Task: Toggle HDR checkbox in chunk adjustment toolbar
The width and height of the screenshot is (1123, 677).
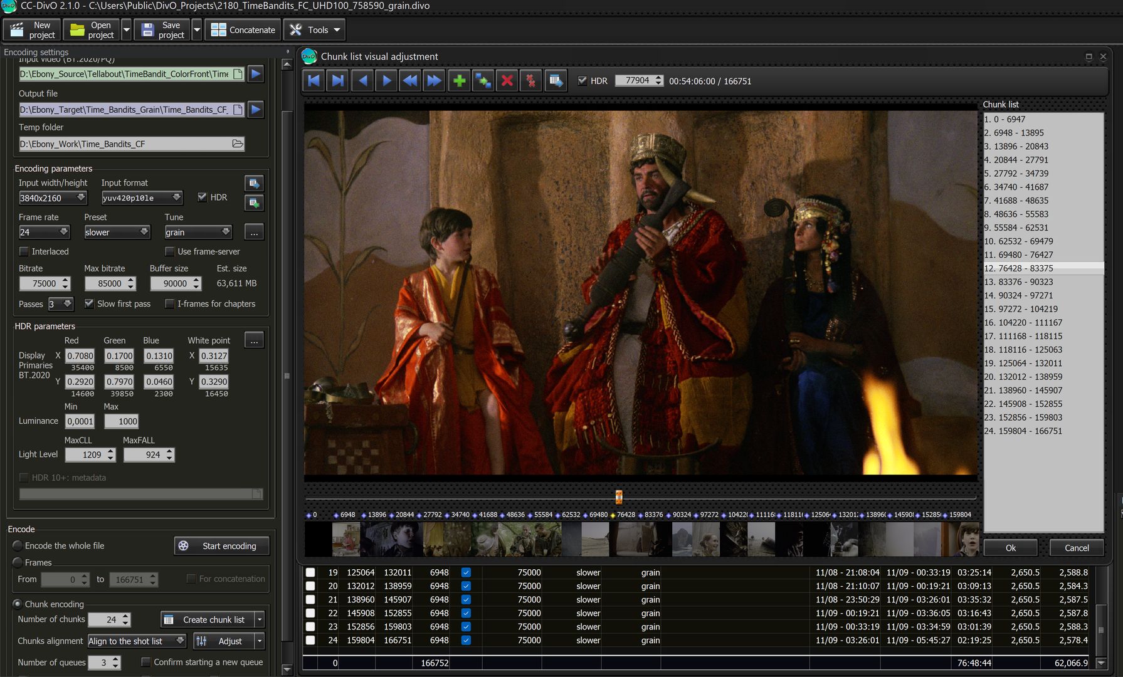Action: tap(583, 81)
